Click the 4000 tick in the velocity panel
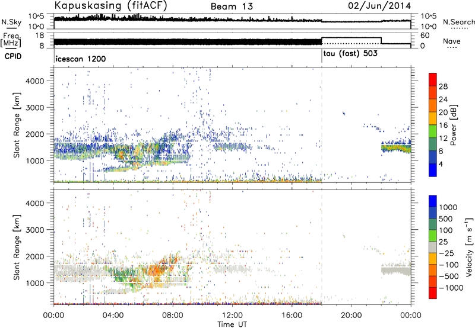The width and height of the screenshot is (475, 328). (x=35, y=203)
